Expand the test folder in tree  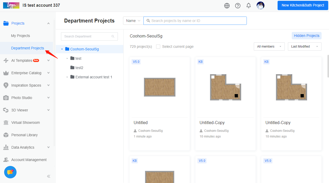click(67, 58)
